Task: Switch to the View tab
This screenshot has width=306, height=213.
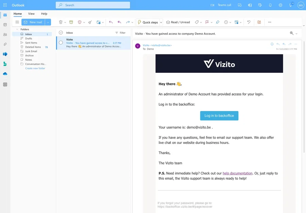Action: click(31, 13)
